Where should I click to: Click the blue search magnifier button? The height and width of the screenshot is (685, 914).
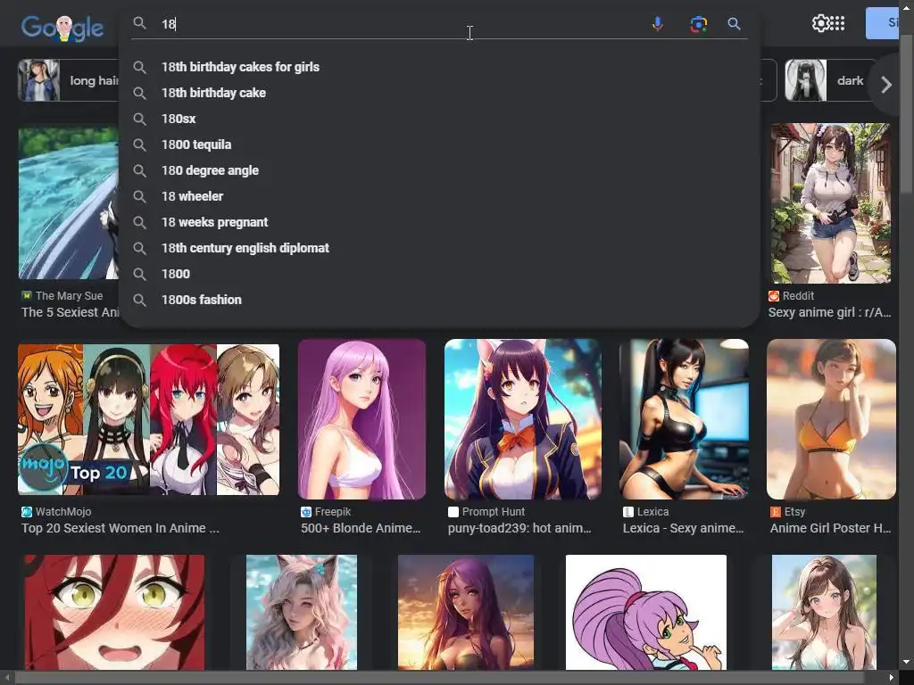pyautogui.click(x=734, y=24)
